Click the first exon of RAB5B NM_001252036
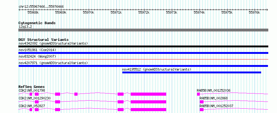 click(198, 94)
